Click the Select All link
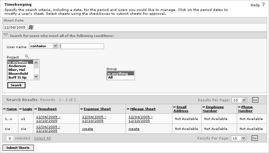269x153 pixels. point(43,138)
